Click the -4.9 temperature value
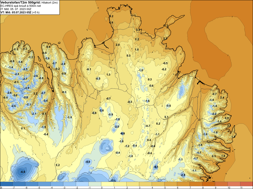The width and height of the screenshot is (253, 189). [122, 133]
